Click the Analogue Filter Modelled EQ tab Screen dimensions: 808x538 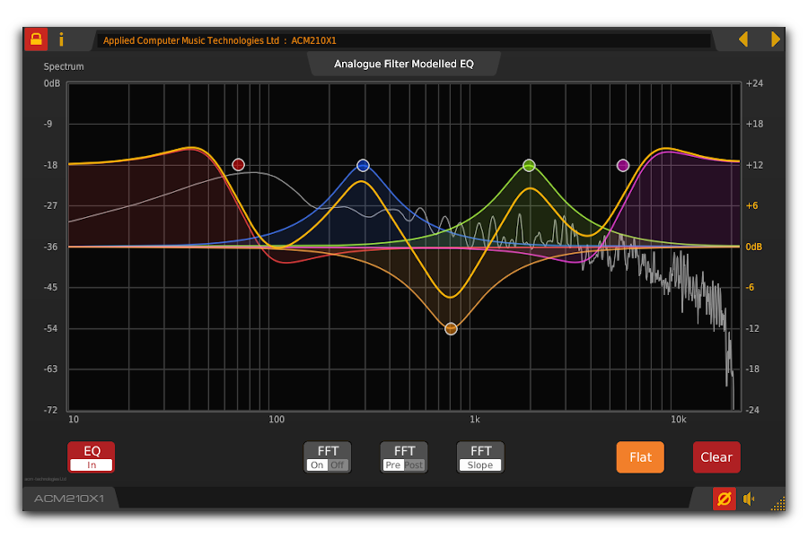point(403,64)
